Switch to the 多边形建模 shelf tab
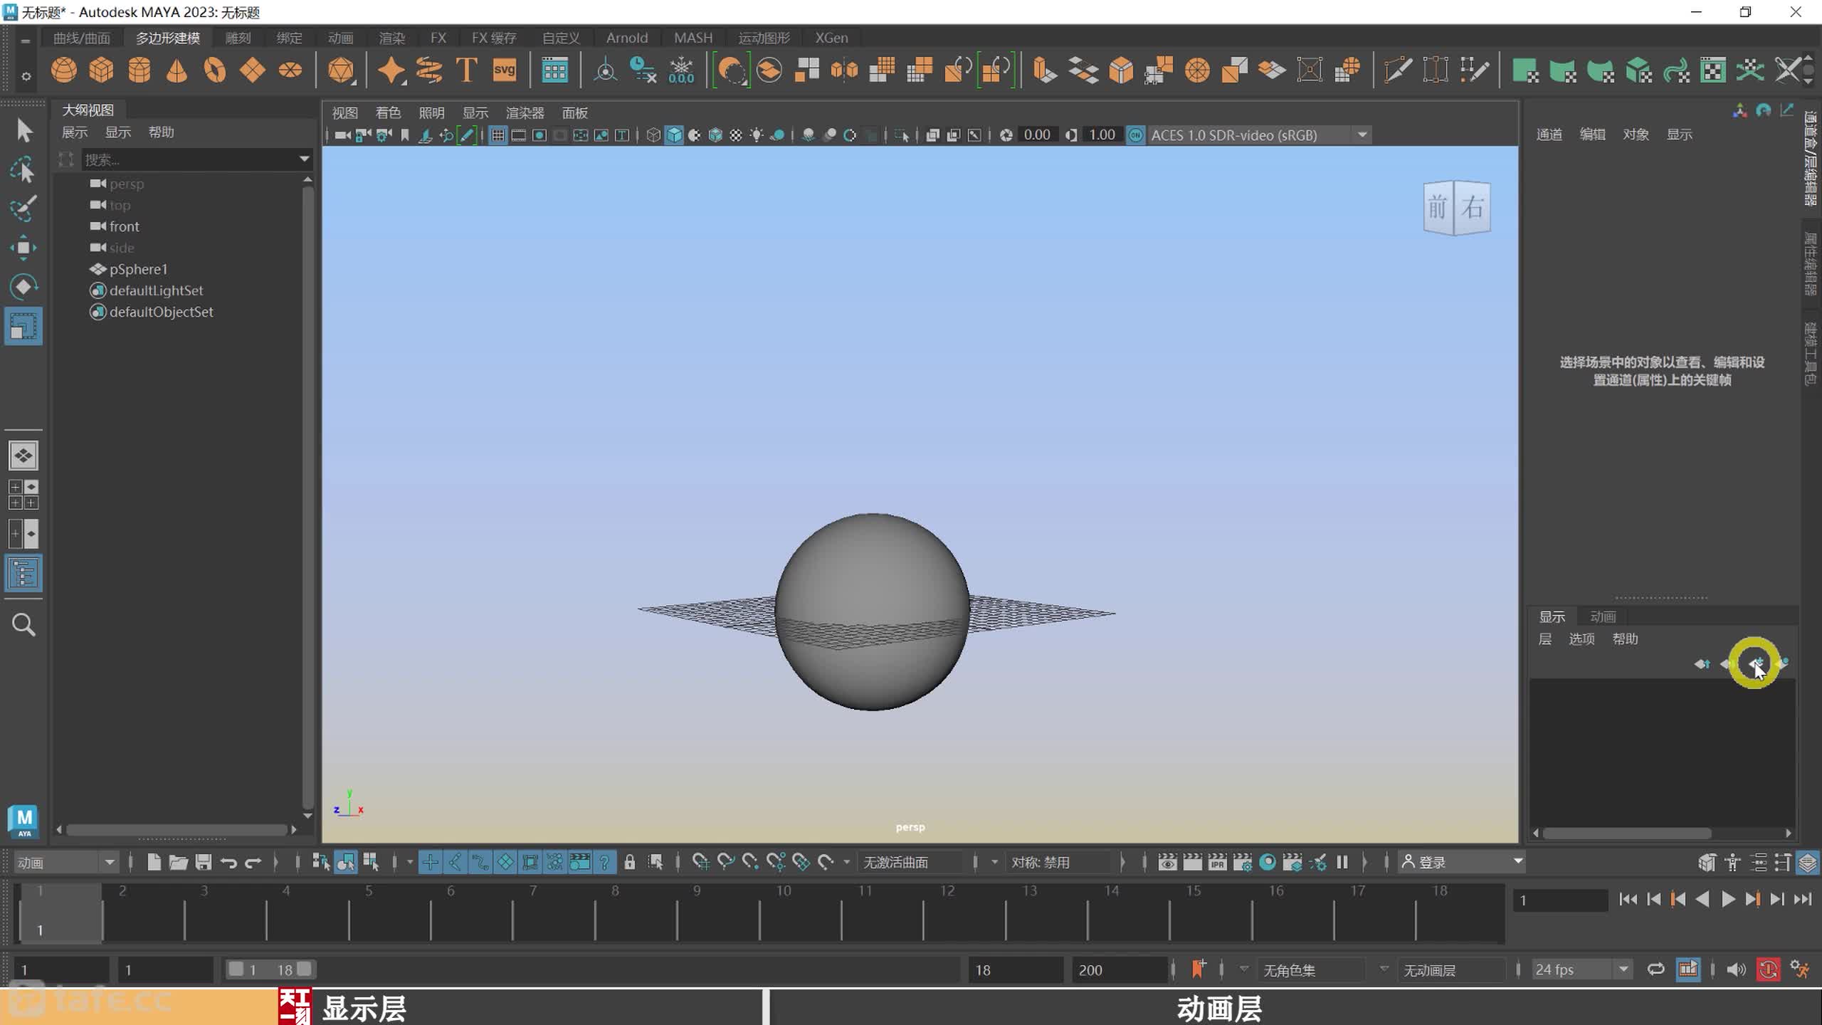This screenshot has width=1822, height=1025. [168, 38]
